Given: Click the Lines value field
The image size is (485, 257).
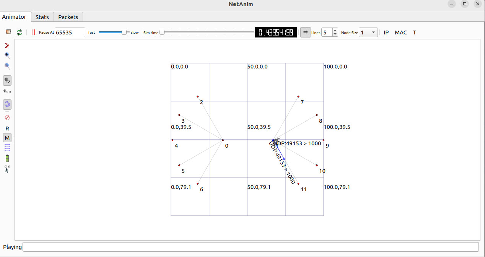Looking at the screenshot, I should coord(327,33).
